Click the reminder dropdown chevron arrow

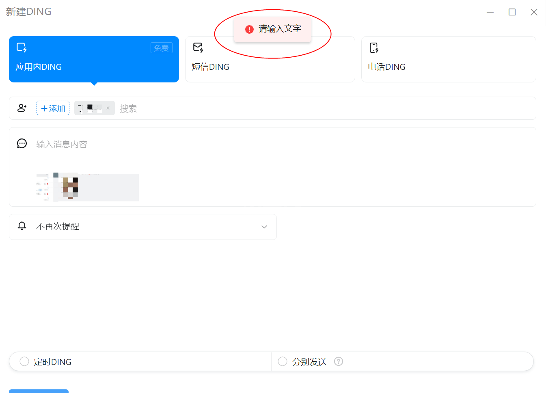coord(264,227)
